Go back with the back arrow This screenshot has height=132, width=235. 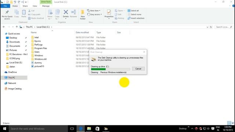point(4,27)
